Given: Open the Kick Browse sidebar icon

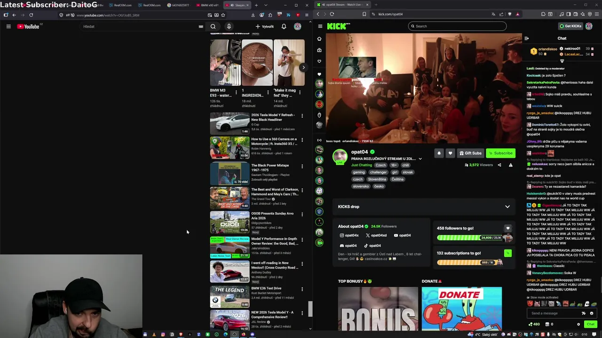Looking at the screenshot, I should 319,50.
